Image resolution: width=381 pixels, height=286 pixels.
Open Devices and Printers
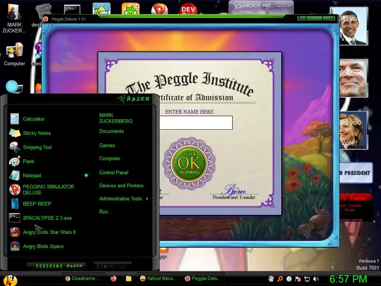(x=121, y=186)
